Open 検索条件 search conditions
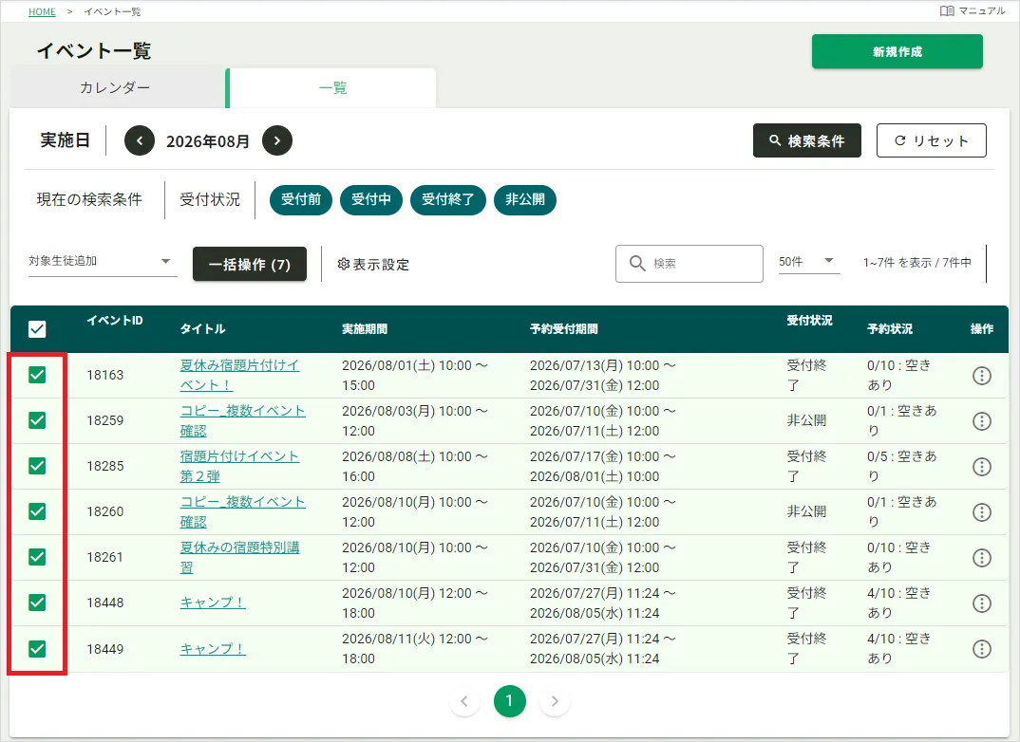Viewport: 1020px width, 742px height. (x=806, y=140)
